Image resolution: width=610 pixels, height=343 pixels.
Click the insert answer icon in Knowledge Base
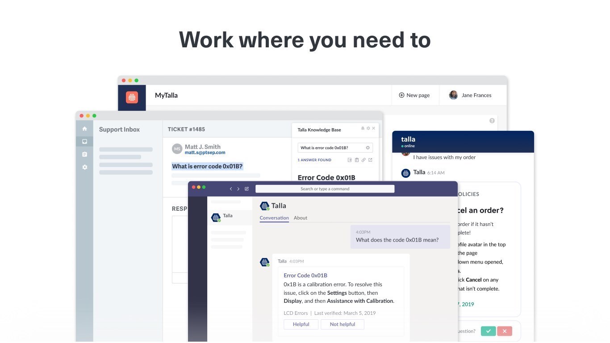[350, 160]
